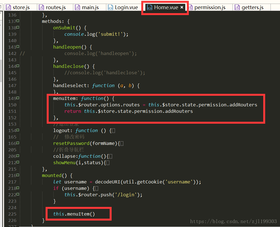The width and height of the screenshot is (280, 227).
Task: Expand if block fold at line 218
Action: click(18, 188)
